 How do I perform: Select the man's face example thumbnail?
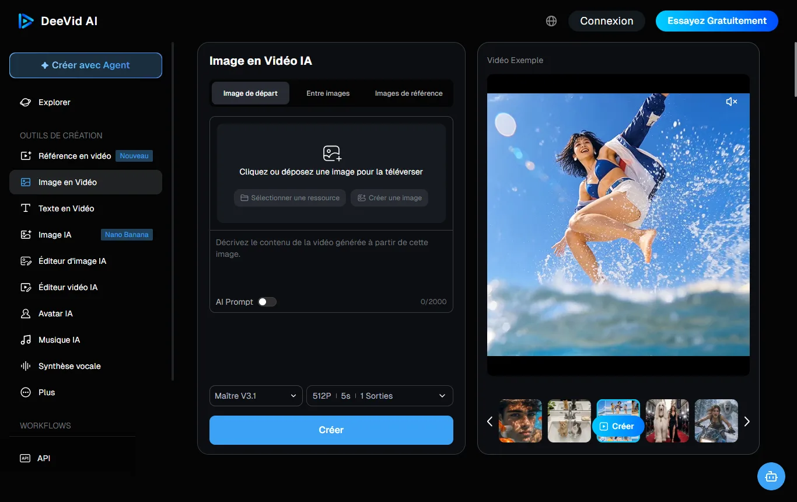click(x=520, y=421)
